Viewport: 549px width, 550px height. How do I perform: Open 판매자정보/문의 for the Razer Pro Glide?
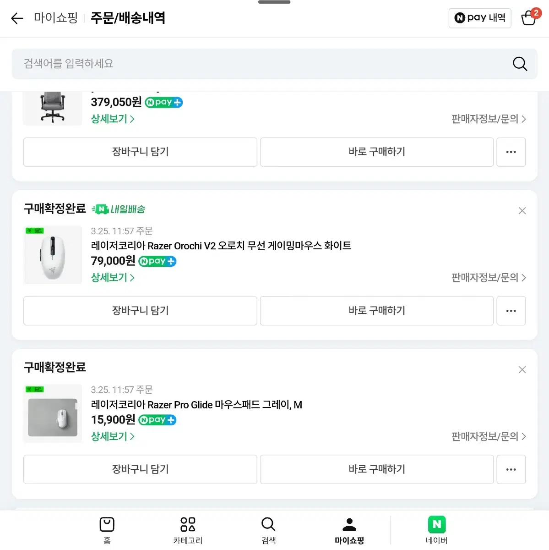489,436
